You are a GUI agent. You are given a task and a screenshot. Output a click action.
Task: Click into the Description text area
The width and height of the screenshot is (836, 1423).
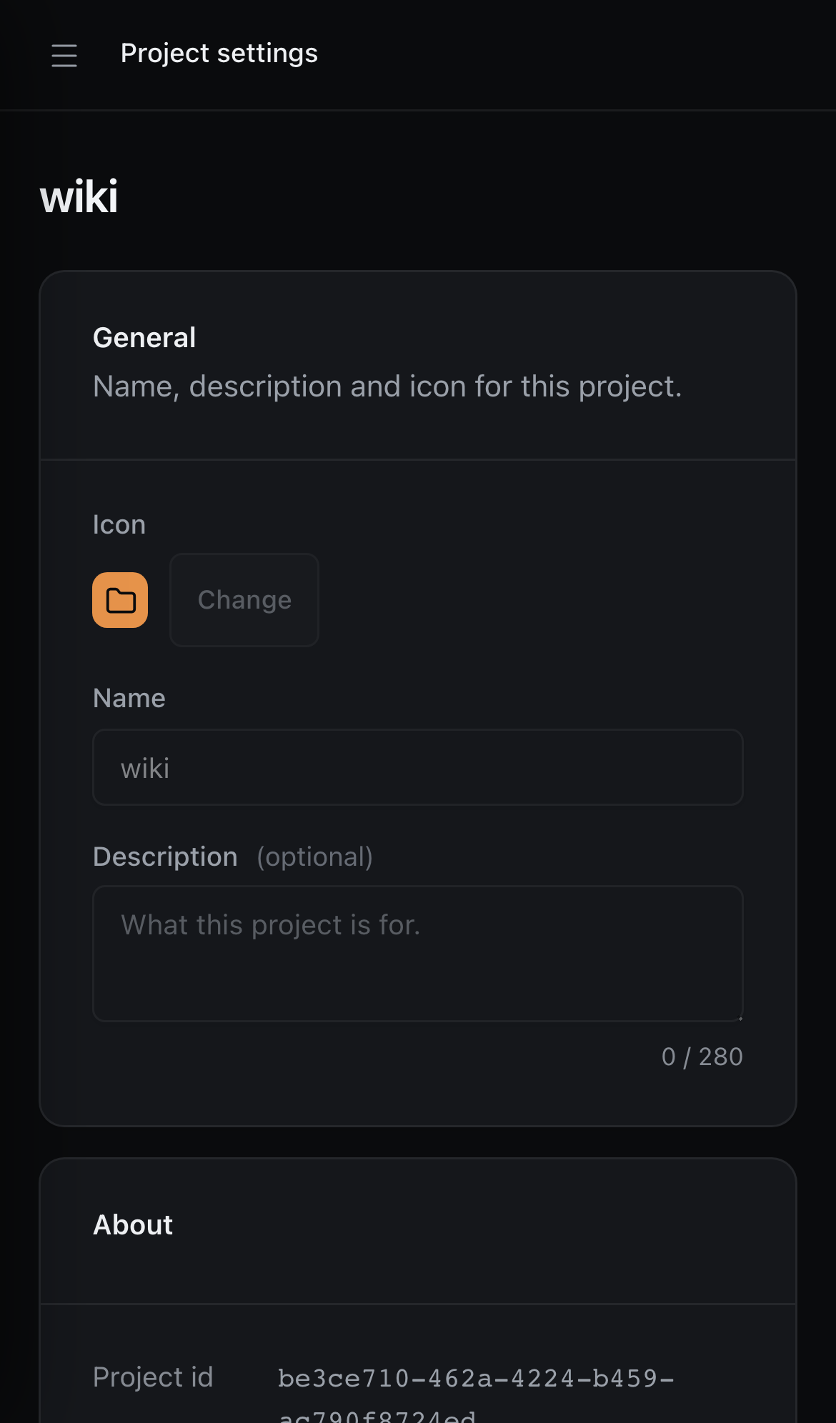tap(418, 954)
